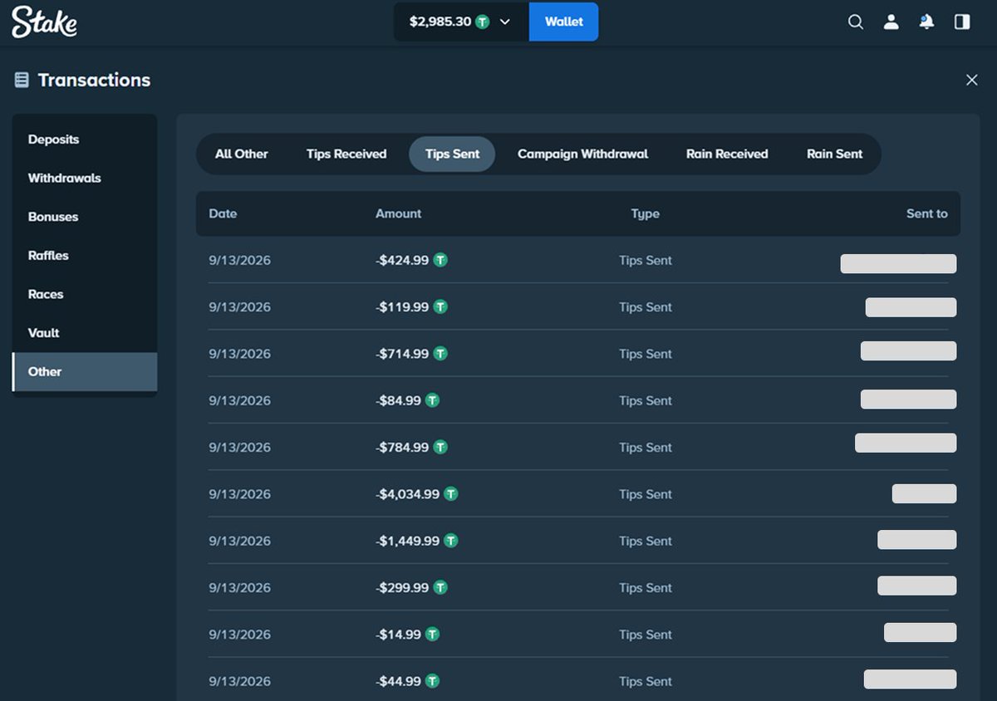Click the Transactions list icon

[x=22, y=80]
